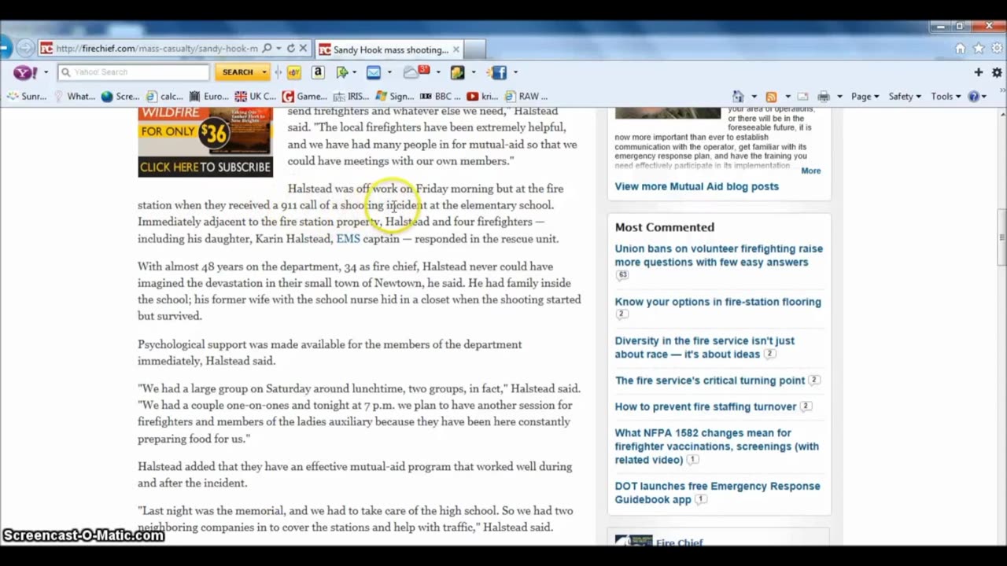
Task: Click the Print icon in command bar
Action: point(824,97)
